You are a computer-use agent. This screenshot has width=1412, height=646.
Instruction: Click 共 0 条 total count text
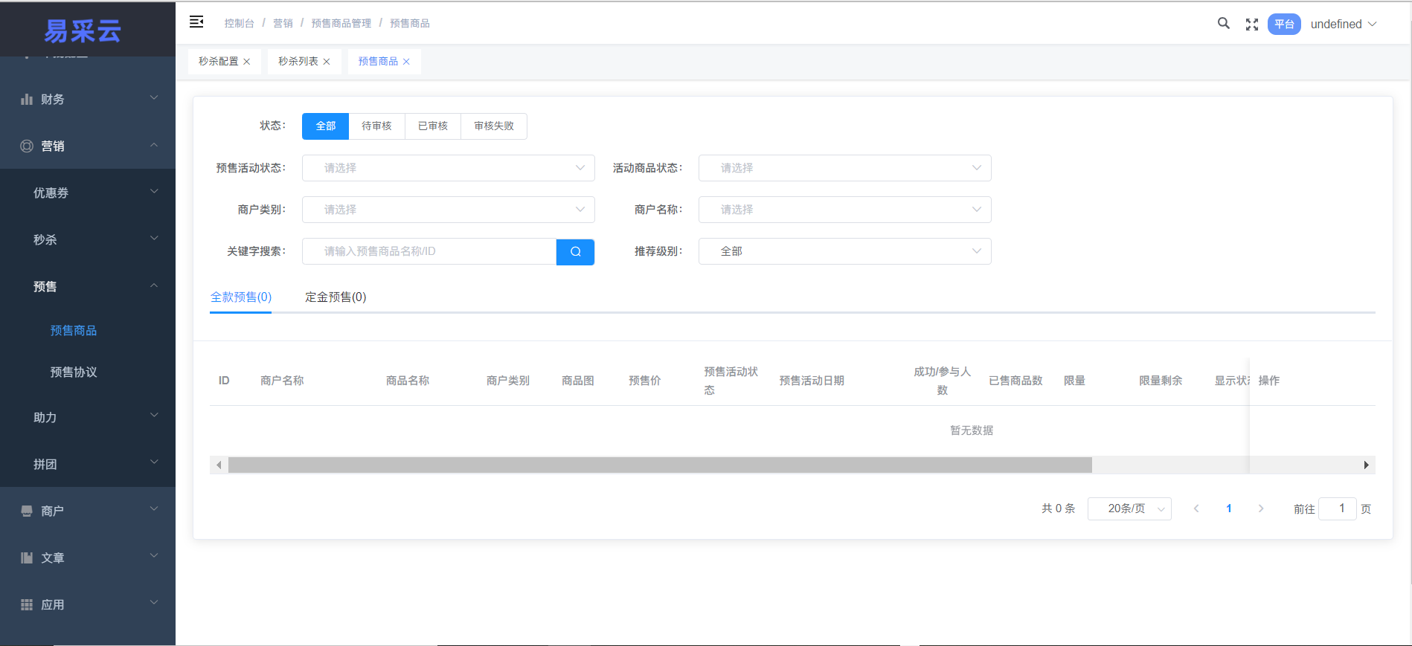(1059, 508)
